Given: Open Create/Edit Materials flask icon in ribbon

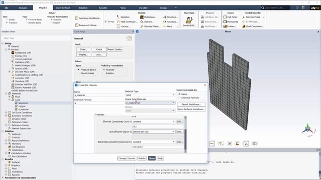Looking at the screenshot, I should [x=189, y=20].
